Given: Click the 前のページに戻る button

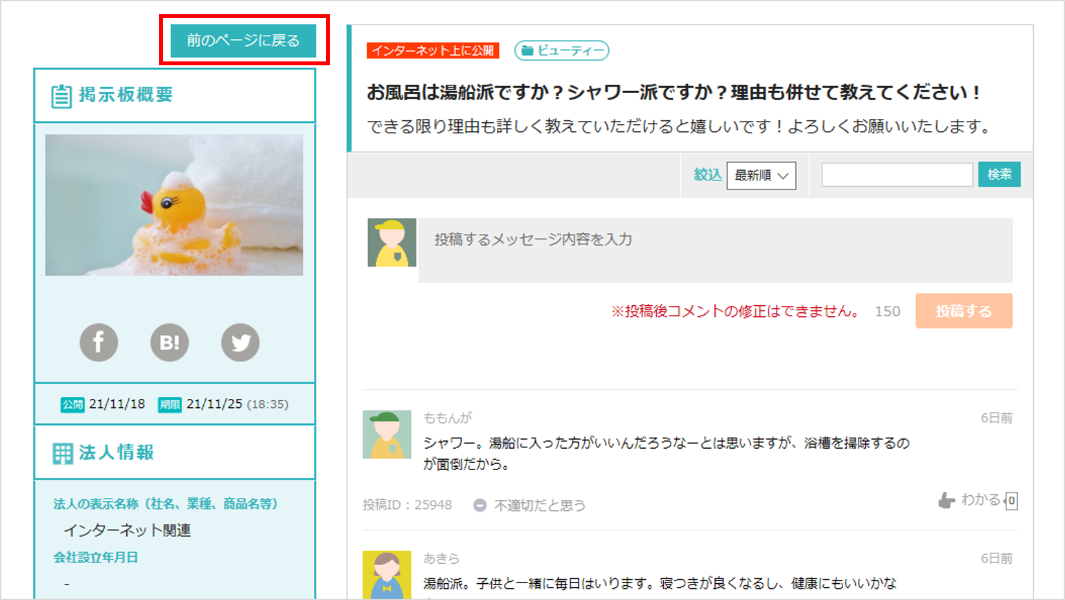Looking at the screenshot, I should click(x=243, y=40).
